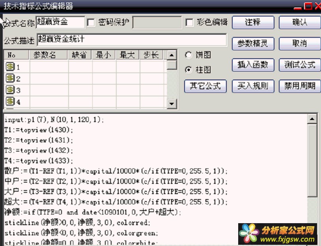The width and height of the screenshot is (321, 246).
Task: Click the password input field
Action: coord(157,22)
